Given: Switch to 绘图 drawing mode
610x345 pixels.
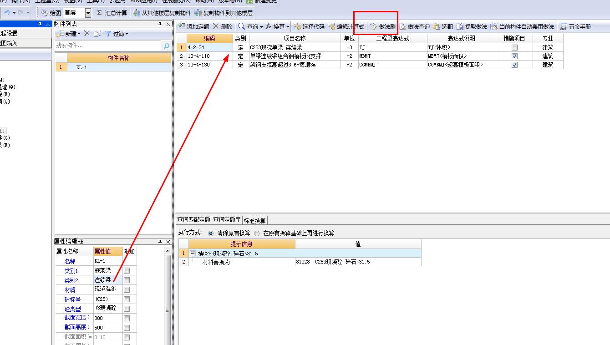Looking at the screenshot, I should [x=51, y=13].
